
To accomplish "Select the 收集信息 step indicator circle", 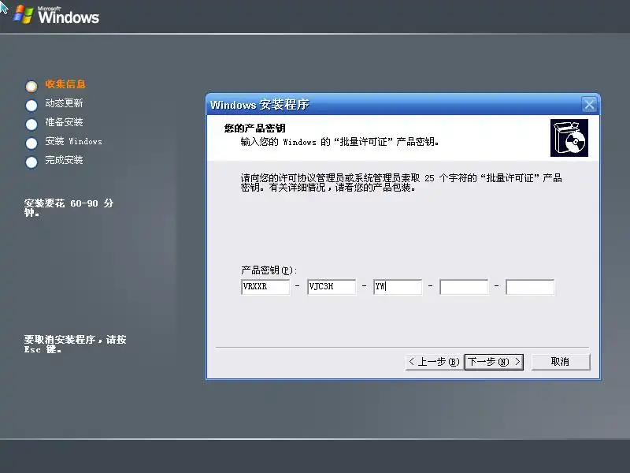I will 31,86.
